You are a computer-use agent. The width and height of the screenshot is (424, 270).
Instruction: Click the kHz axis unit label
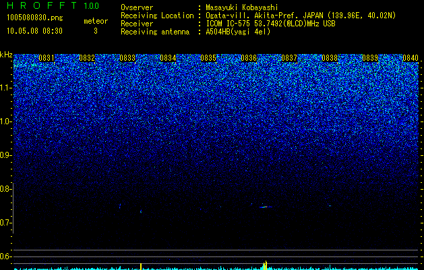pyautogui.click(x=6, y=55)
